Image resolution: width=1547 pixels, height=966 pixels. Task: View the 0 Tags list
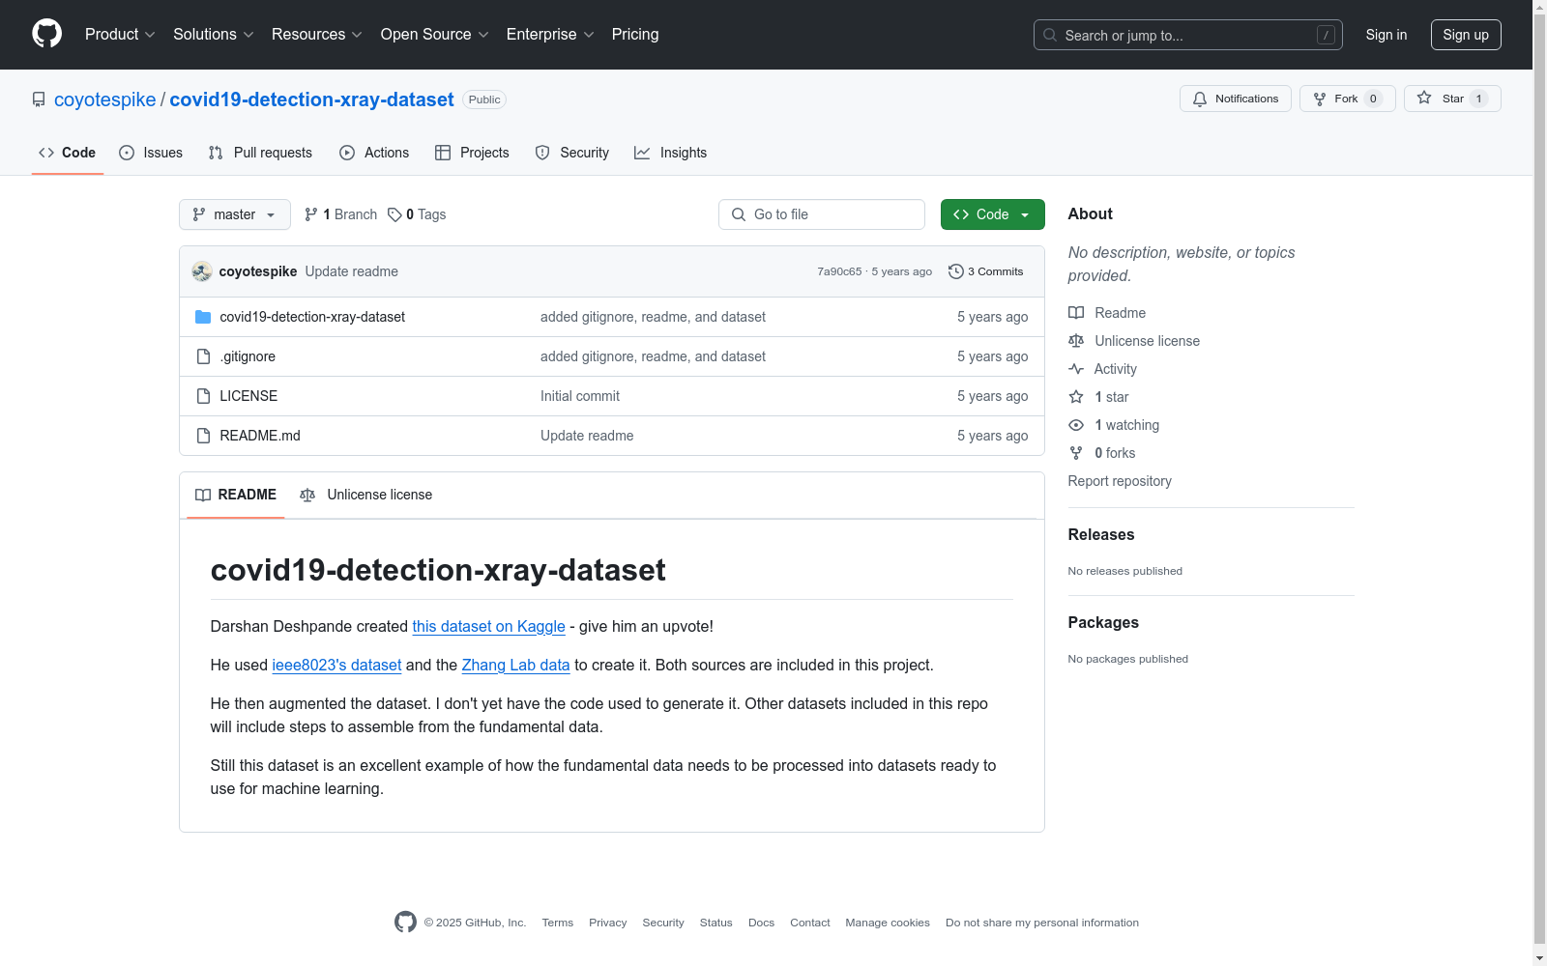pos(417,214)
